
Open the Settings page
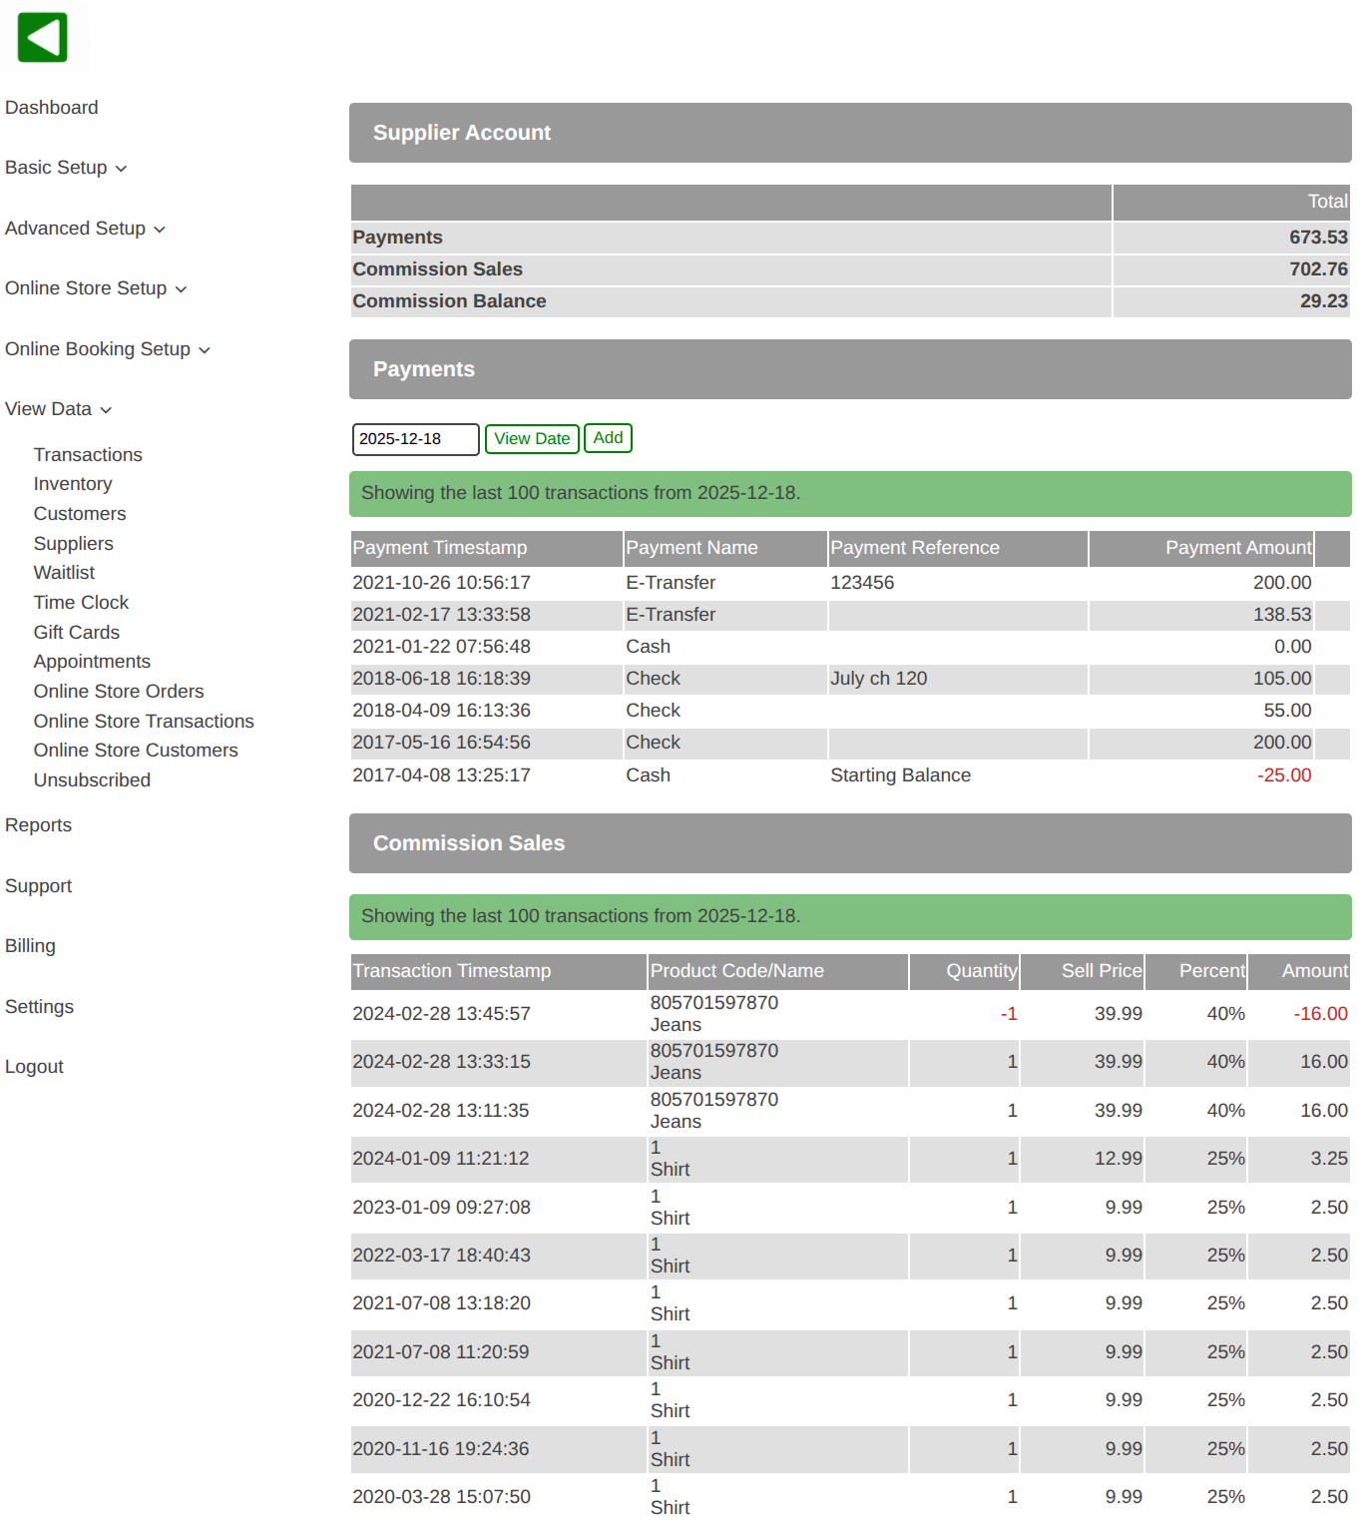39,1007
